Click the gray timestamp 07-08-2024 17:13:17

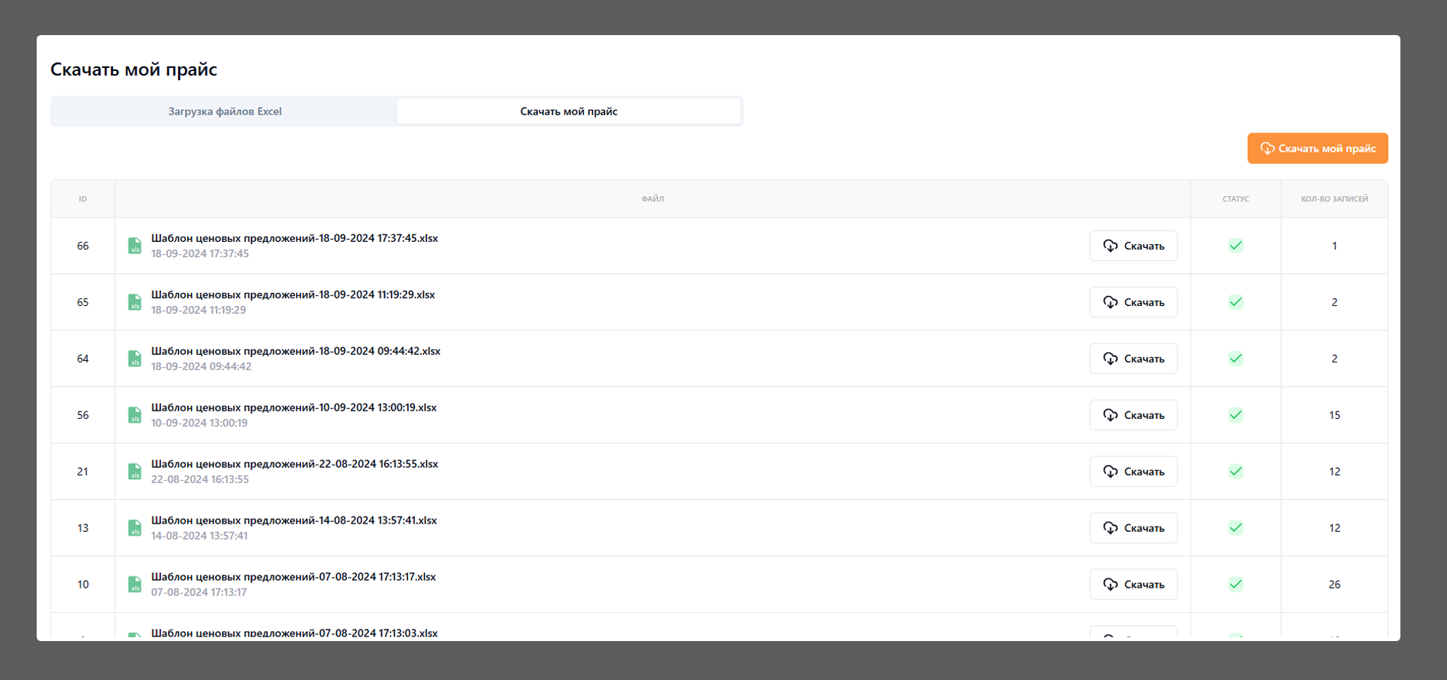(199, 593)
